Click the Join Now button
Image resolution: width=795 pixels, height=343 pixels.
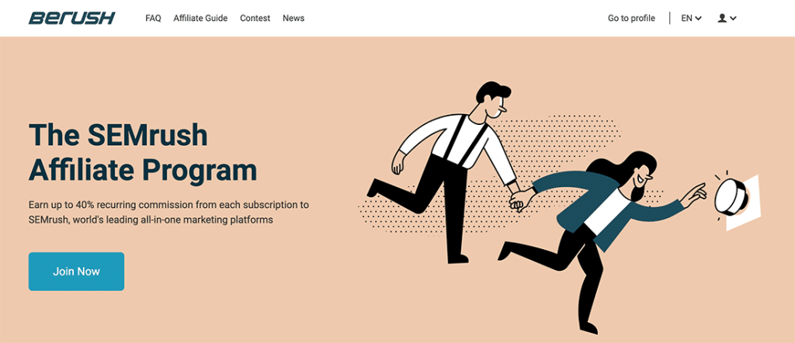(76, 272)
